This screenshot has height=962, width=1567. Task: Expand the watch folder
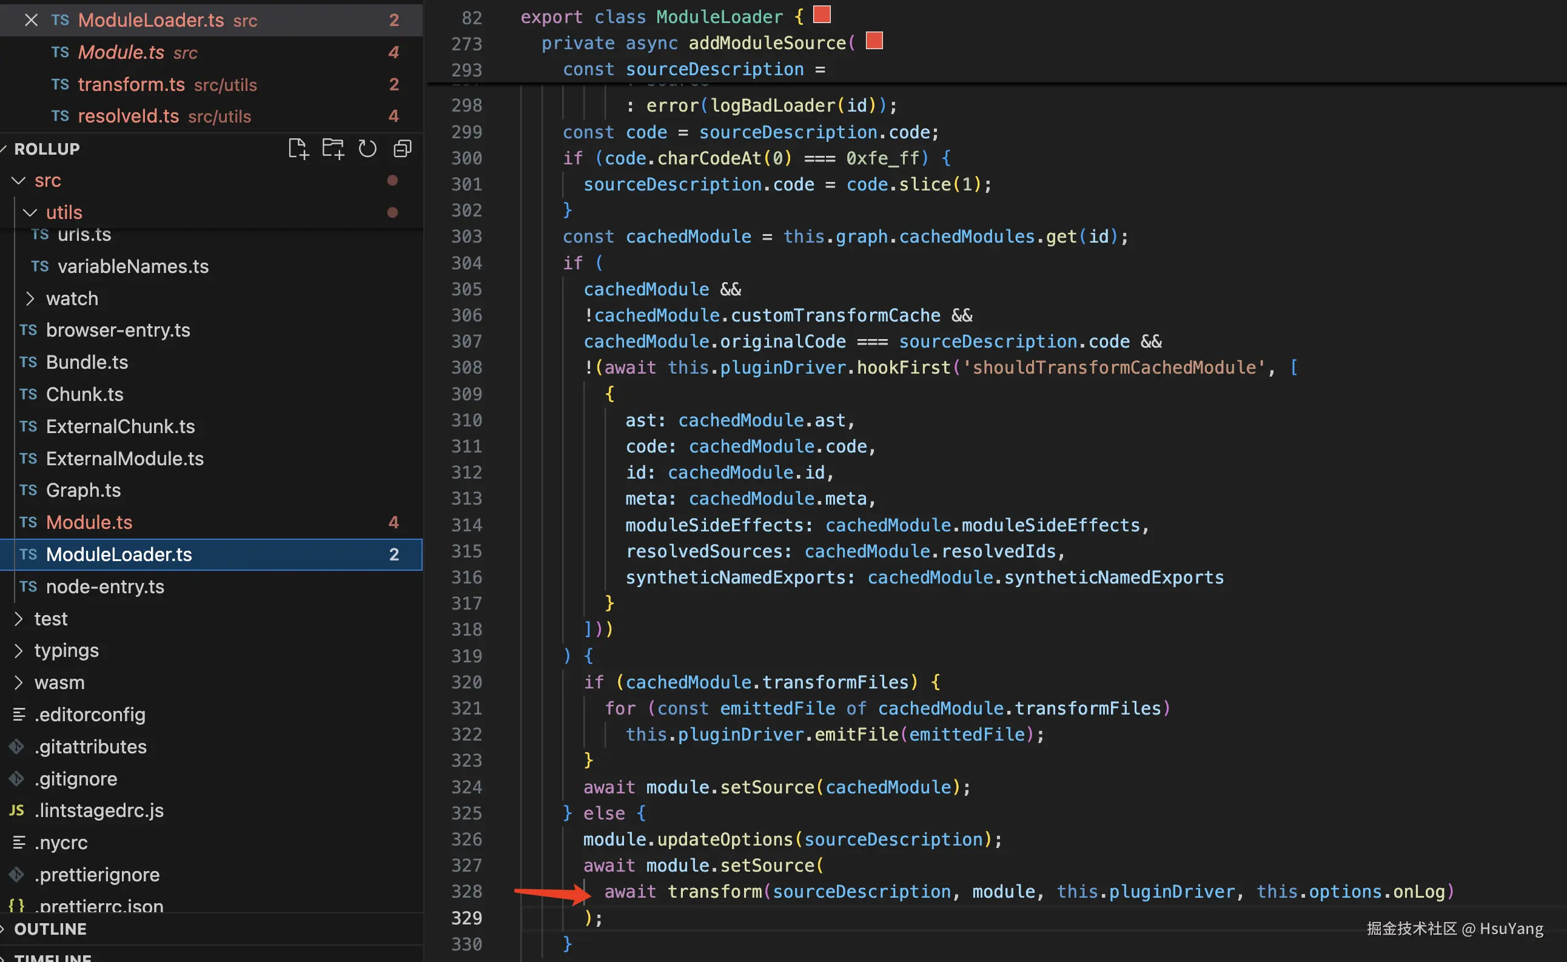[30, 298]
